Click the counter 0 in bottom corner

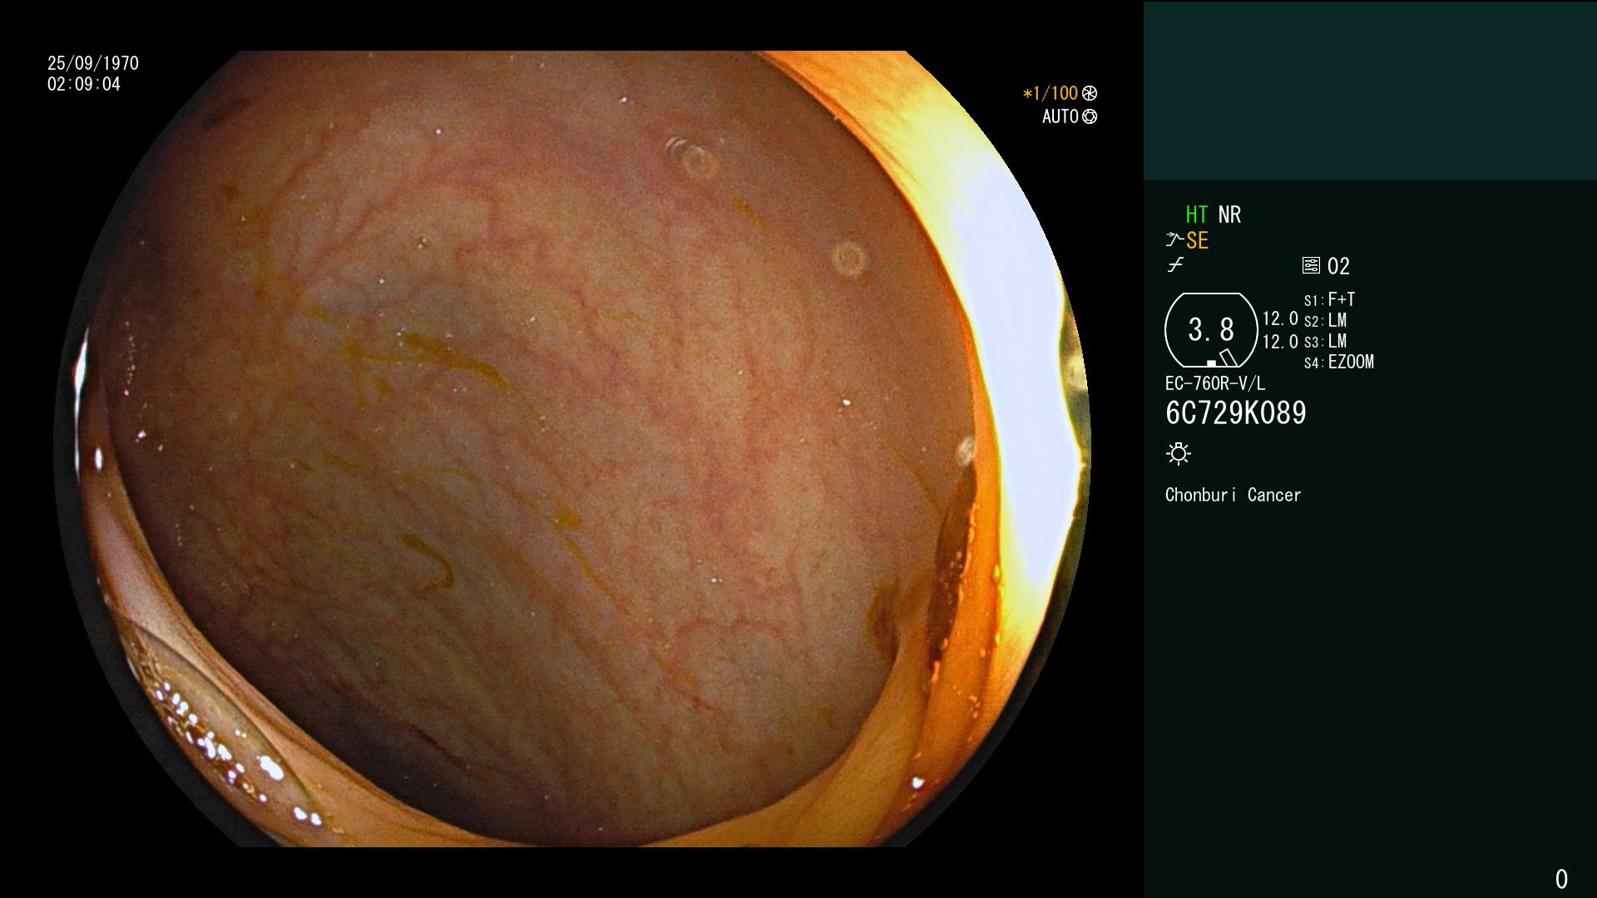pos(1561,879)
